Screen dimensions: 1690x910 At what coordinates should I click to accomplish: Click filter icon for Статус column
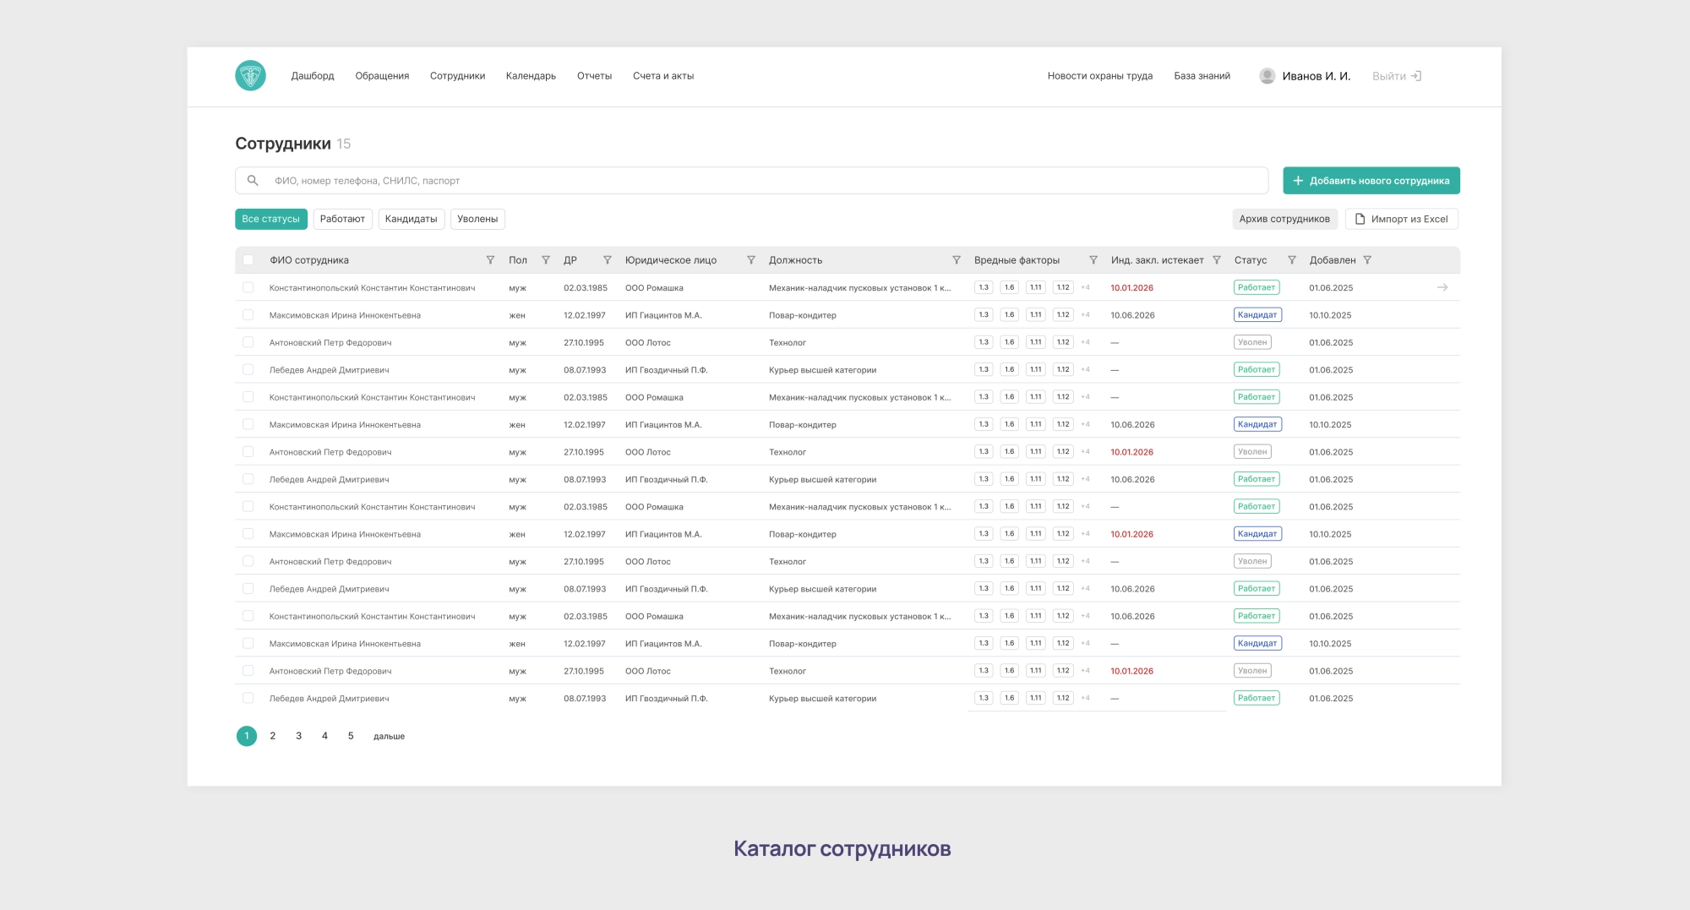coord(1291,260)
